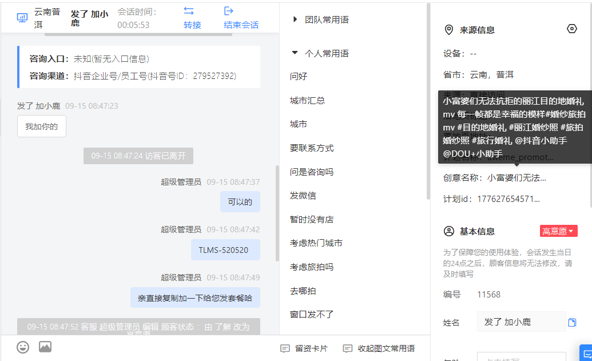Click the quick phrases panel scrollbar

pyautogui.click(x=428, y=101)
